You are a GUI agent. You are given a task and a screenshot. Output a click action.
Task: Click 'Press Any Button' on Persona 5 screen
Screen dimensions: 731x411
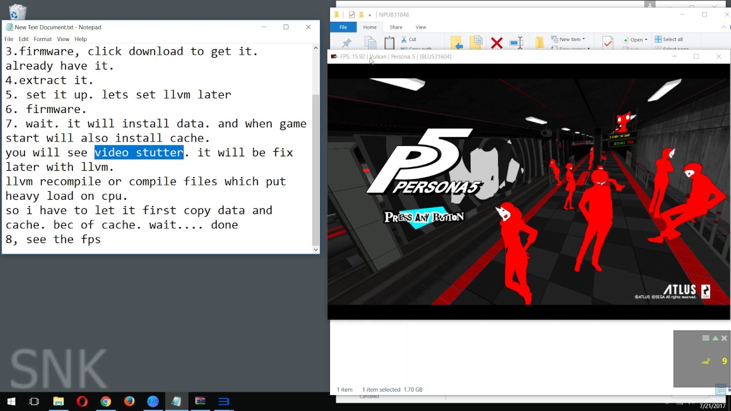coord(424,217)
